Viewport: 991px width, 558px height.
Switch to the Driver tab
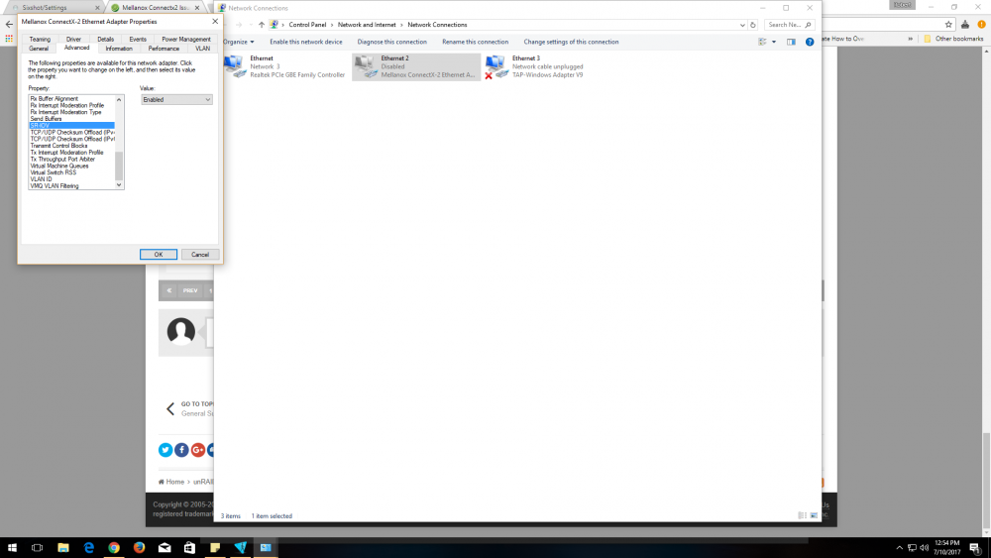[73, 40]
